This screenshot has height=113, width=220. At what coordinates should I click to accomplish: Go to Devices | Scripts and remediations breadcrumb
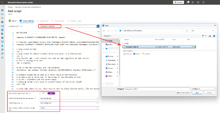28,7
